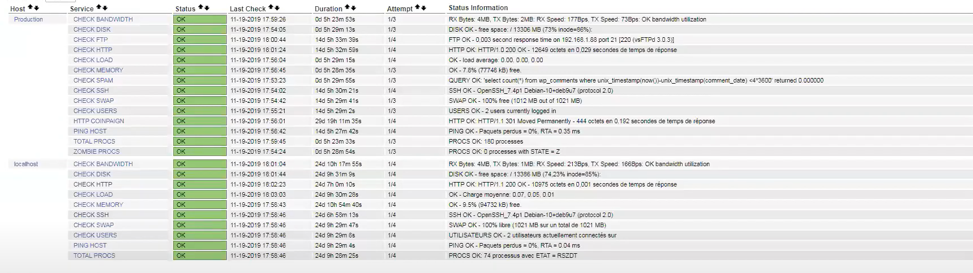Open the HTTP COINPAIGN service link
Viewport: 973px width, 273px height.
(98, 121)
